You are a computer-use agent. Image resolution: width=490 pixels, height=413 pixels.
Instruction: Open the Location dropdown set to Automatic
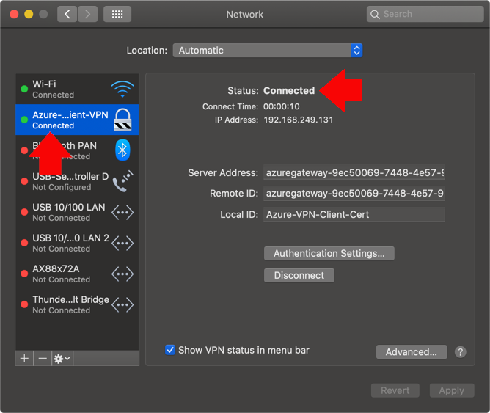tap(268, 51)
